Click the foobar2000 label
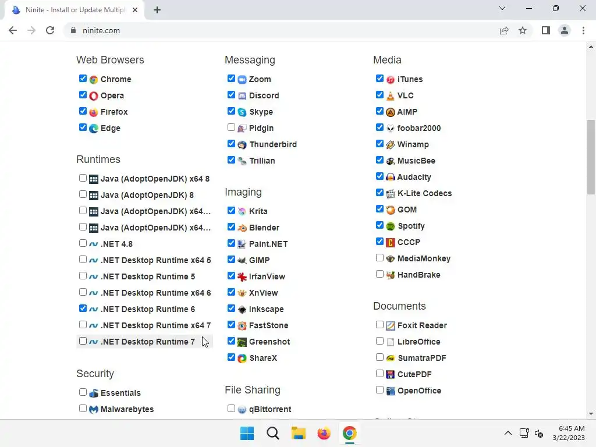 tap(419, 129)
